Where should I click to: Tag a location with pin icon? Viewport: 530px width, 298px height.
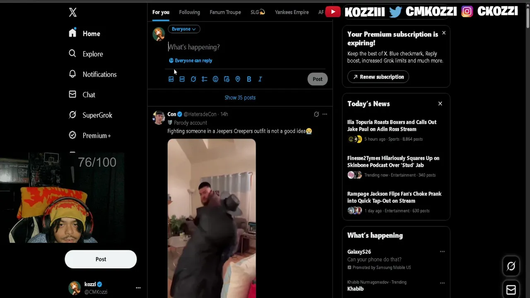[x=238, y=79]
